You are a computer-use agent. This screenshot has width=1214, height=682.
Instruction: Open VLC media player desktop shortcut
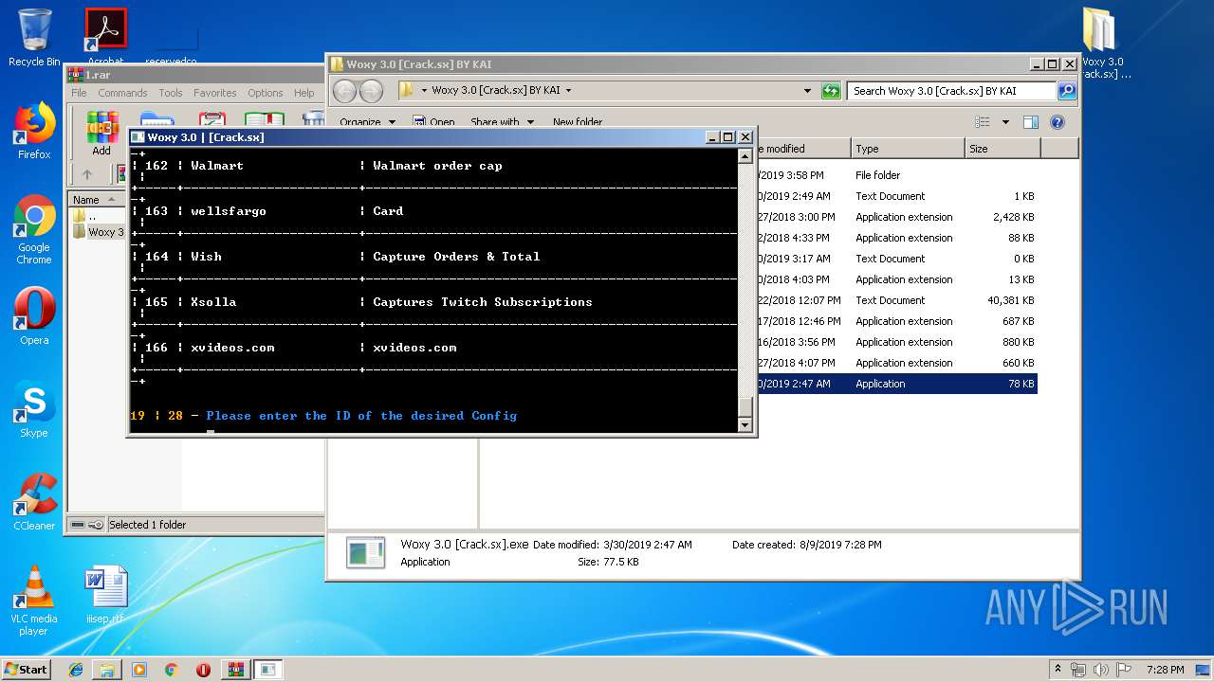(34, 601)
